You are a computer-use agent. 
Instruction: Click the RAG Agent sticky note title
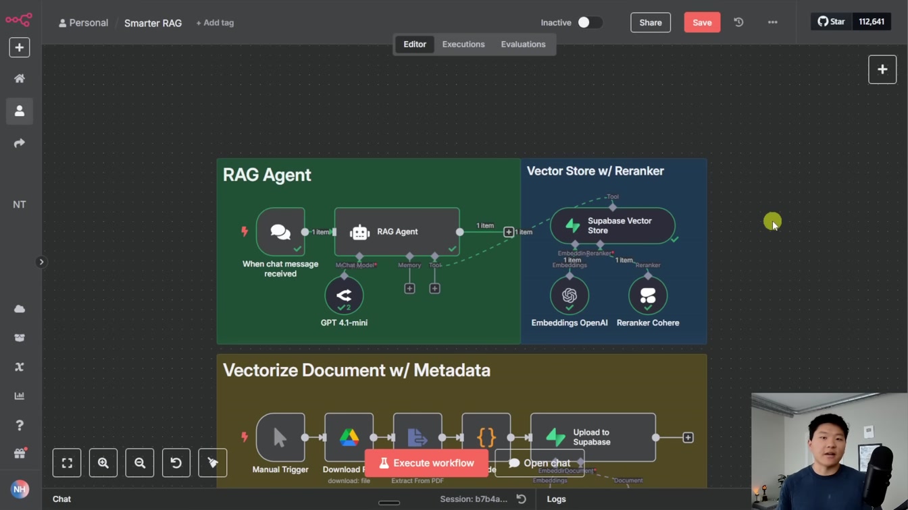click(x=267, y=175)
